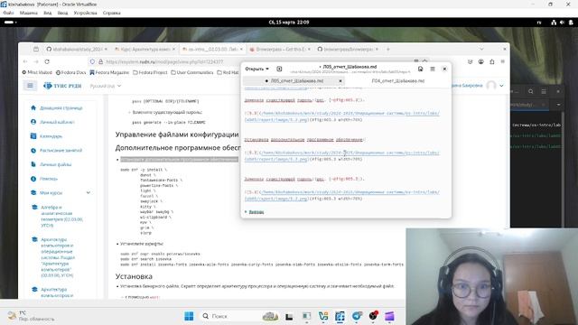Open Личный кабинет in sidebar

pyautogui.click(x=52, y=122)
